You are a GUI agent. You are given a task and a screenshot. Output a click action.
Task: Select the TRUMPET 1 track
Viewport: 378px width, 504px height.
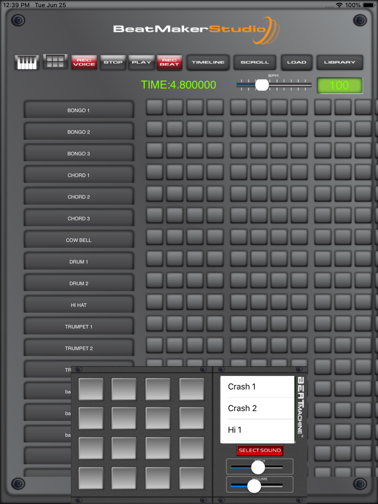coord(79,326)
